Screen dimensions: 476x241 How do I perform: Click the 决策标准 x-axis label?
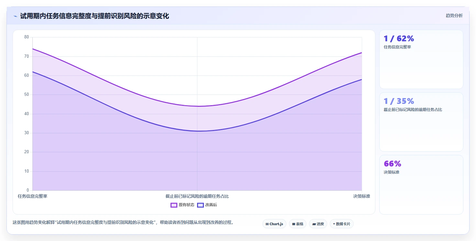point(361,196)
